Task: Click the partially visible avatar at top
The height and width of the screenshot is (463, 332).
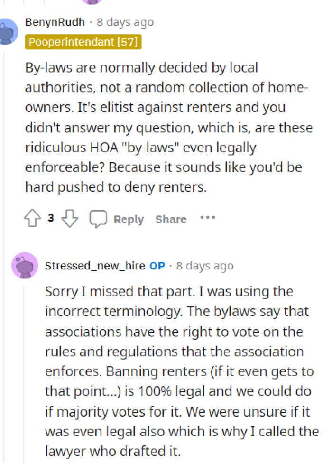Action: (x=92, y=4)
